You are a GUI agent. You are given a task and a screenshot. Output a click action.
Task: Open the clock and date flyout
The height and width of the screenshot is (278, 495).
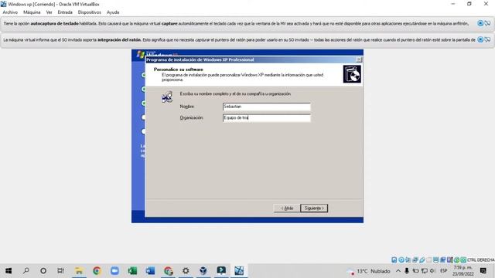point(463,271)
